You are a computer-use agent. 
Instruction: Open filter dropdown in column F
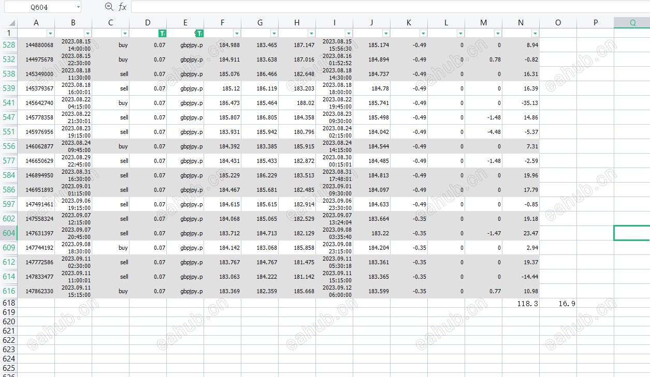[237, 33]
